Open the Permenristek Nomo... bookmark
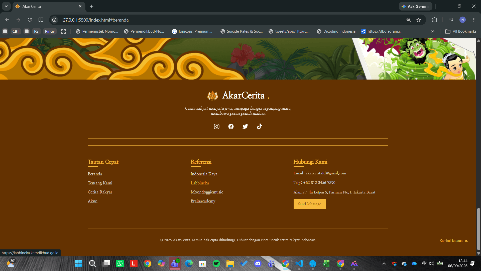The width and height of the screenshot is (481, 271). [x=97, y=31]
